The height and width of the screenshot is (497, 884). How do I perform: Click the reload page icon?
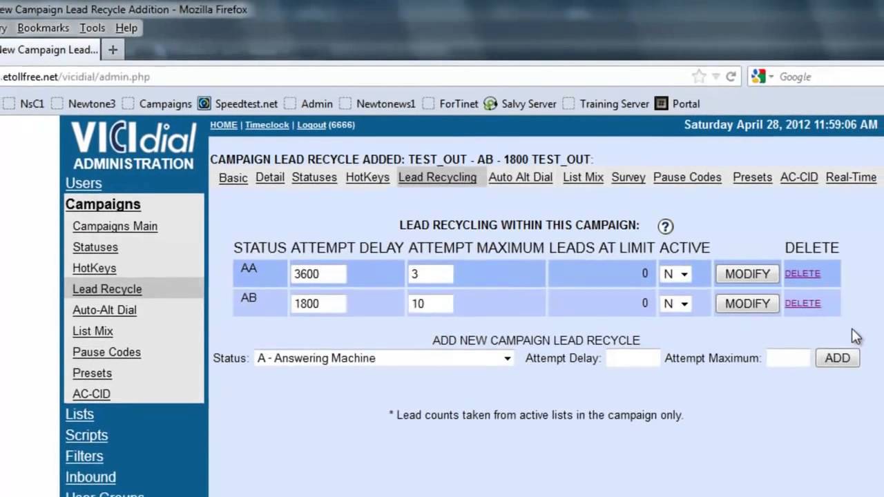click(x=731, y=77)
